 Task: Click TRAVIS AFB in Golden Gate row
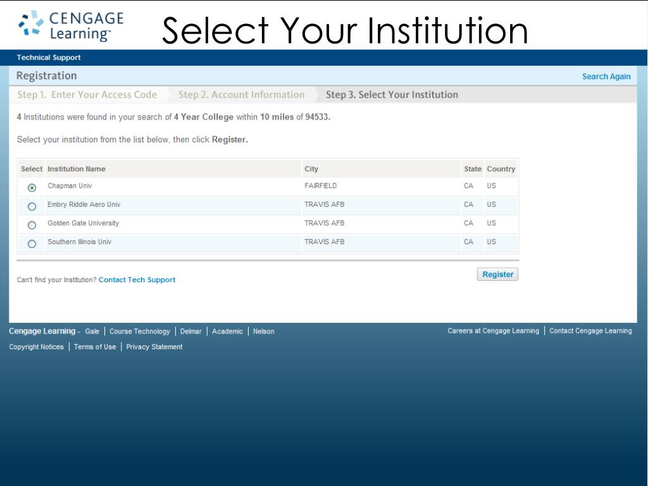[x=325, y=223]
